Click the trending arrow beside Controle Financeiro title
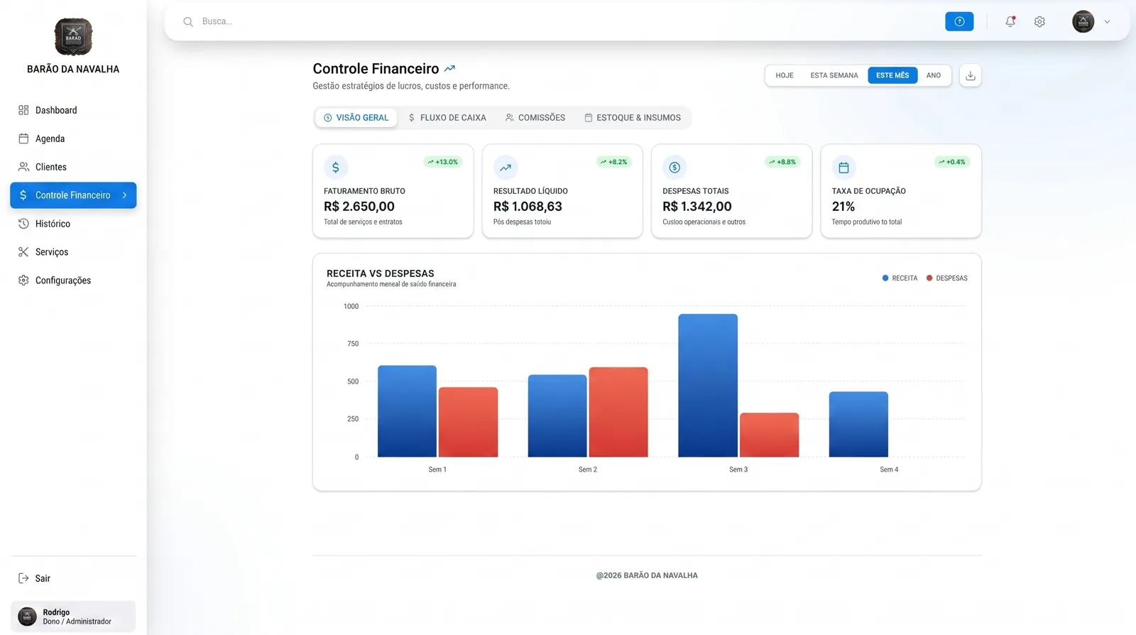 tap(449, 69)
